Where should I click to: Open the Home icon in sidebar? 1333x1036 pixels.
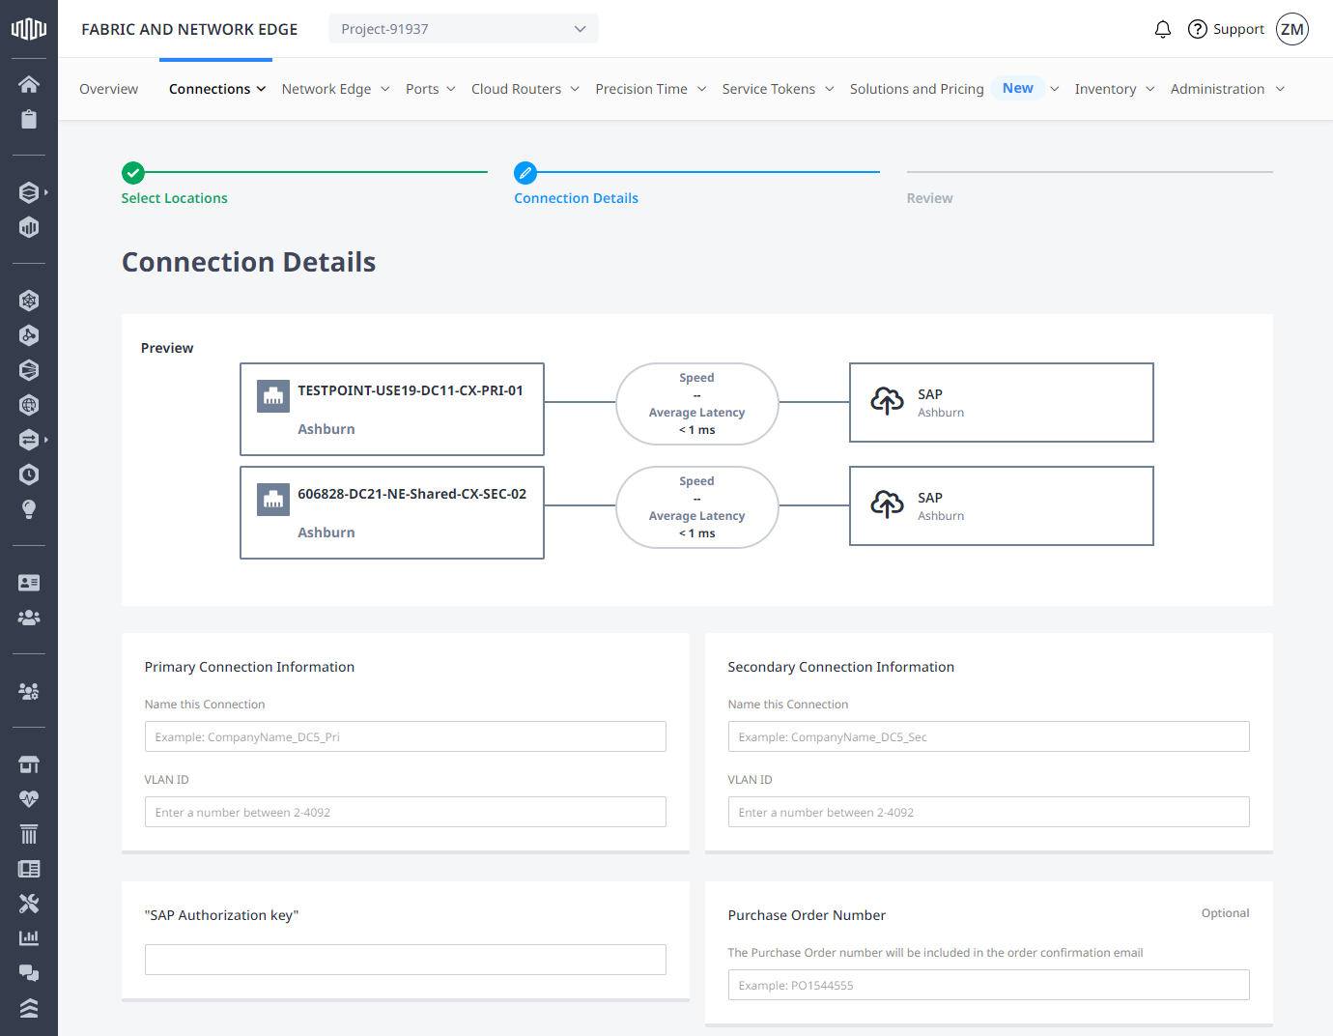pyautogui.click(x=29, y=84)
